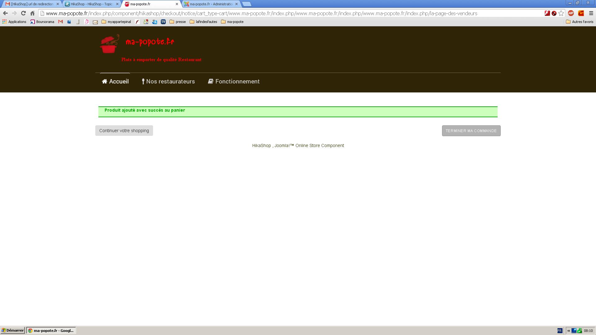
Task: Open the Adblock Plus extension
Action: [x=571, y=13]
